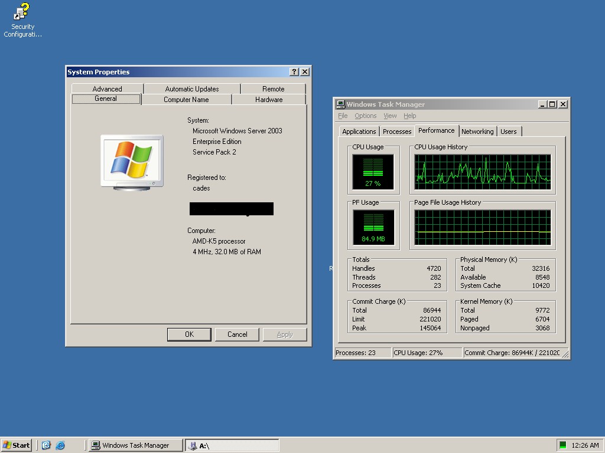The image size is (605, 453).
Task: Click Handles value 4720
Action: (x=434, y=268)
